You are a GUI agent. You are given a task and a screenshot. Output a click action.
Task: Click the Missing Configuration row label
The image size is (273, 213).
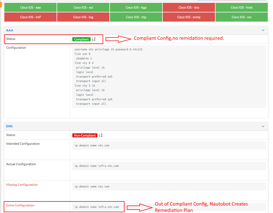point(22,184)
